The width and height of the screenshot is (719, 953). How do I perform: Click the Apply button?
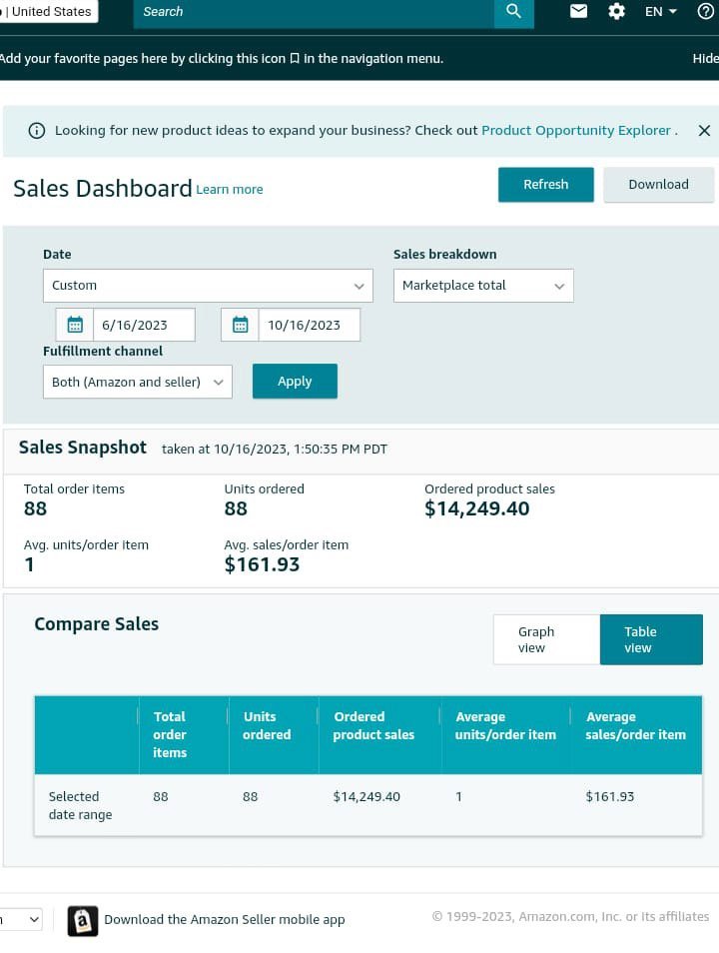[x=295, y=381]
